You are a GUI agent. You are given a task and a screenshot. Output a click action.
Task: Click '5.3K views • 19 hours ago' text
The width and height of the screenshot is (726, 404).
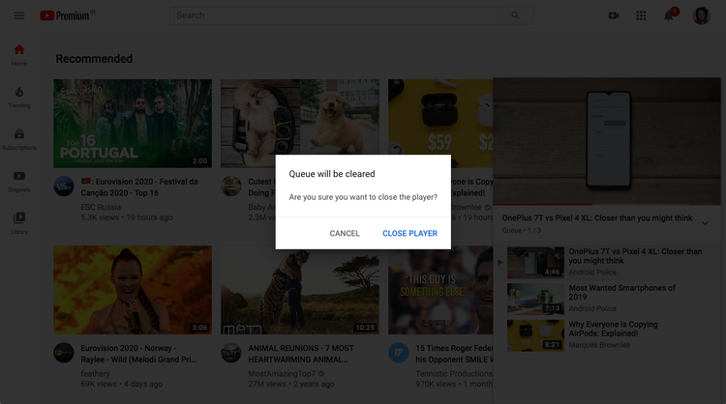(x=127, y=217)
